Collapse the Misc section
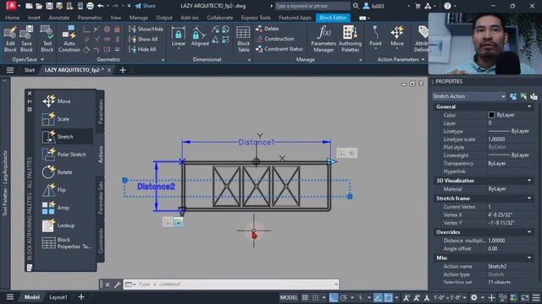The image size is (542, 304). coord(529,258)
